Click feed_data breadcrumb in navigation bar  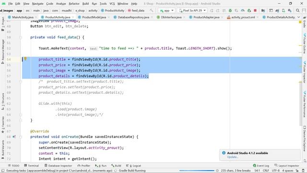click(136, 11)
